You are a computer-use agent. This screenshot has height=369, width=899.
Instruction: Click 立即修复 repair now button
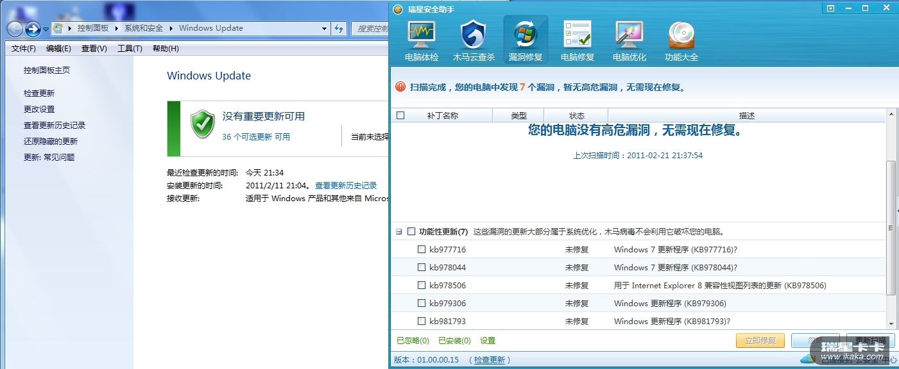[x=760, y=341]
